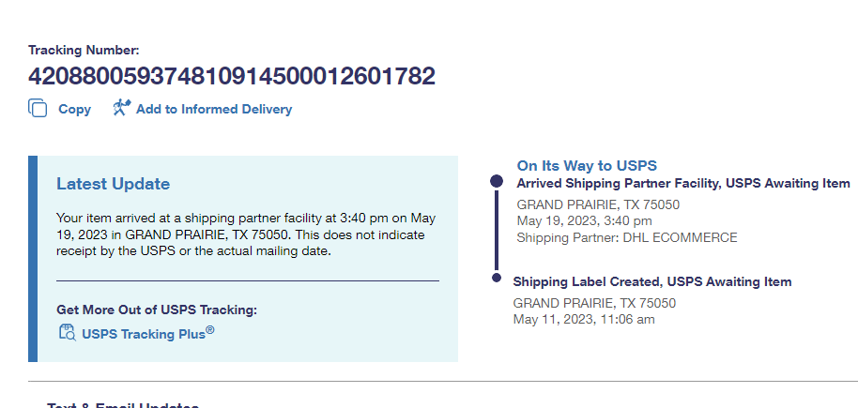Open the Add to Informed Delivery link
858x408 pixels.
pyautogui.click(x=214, y=109)
